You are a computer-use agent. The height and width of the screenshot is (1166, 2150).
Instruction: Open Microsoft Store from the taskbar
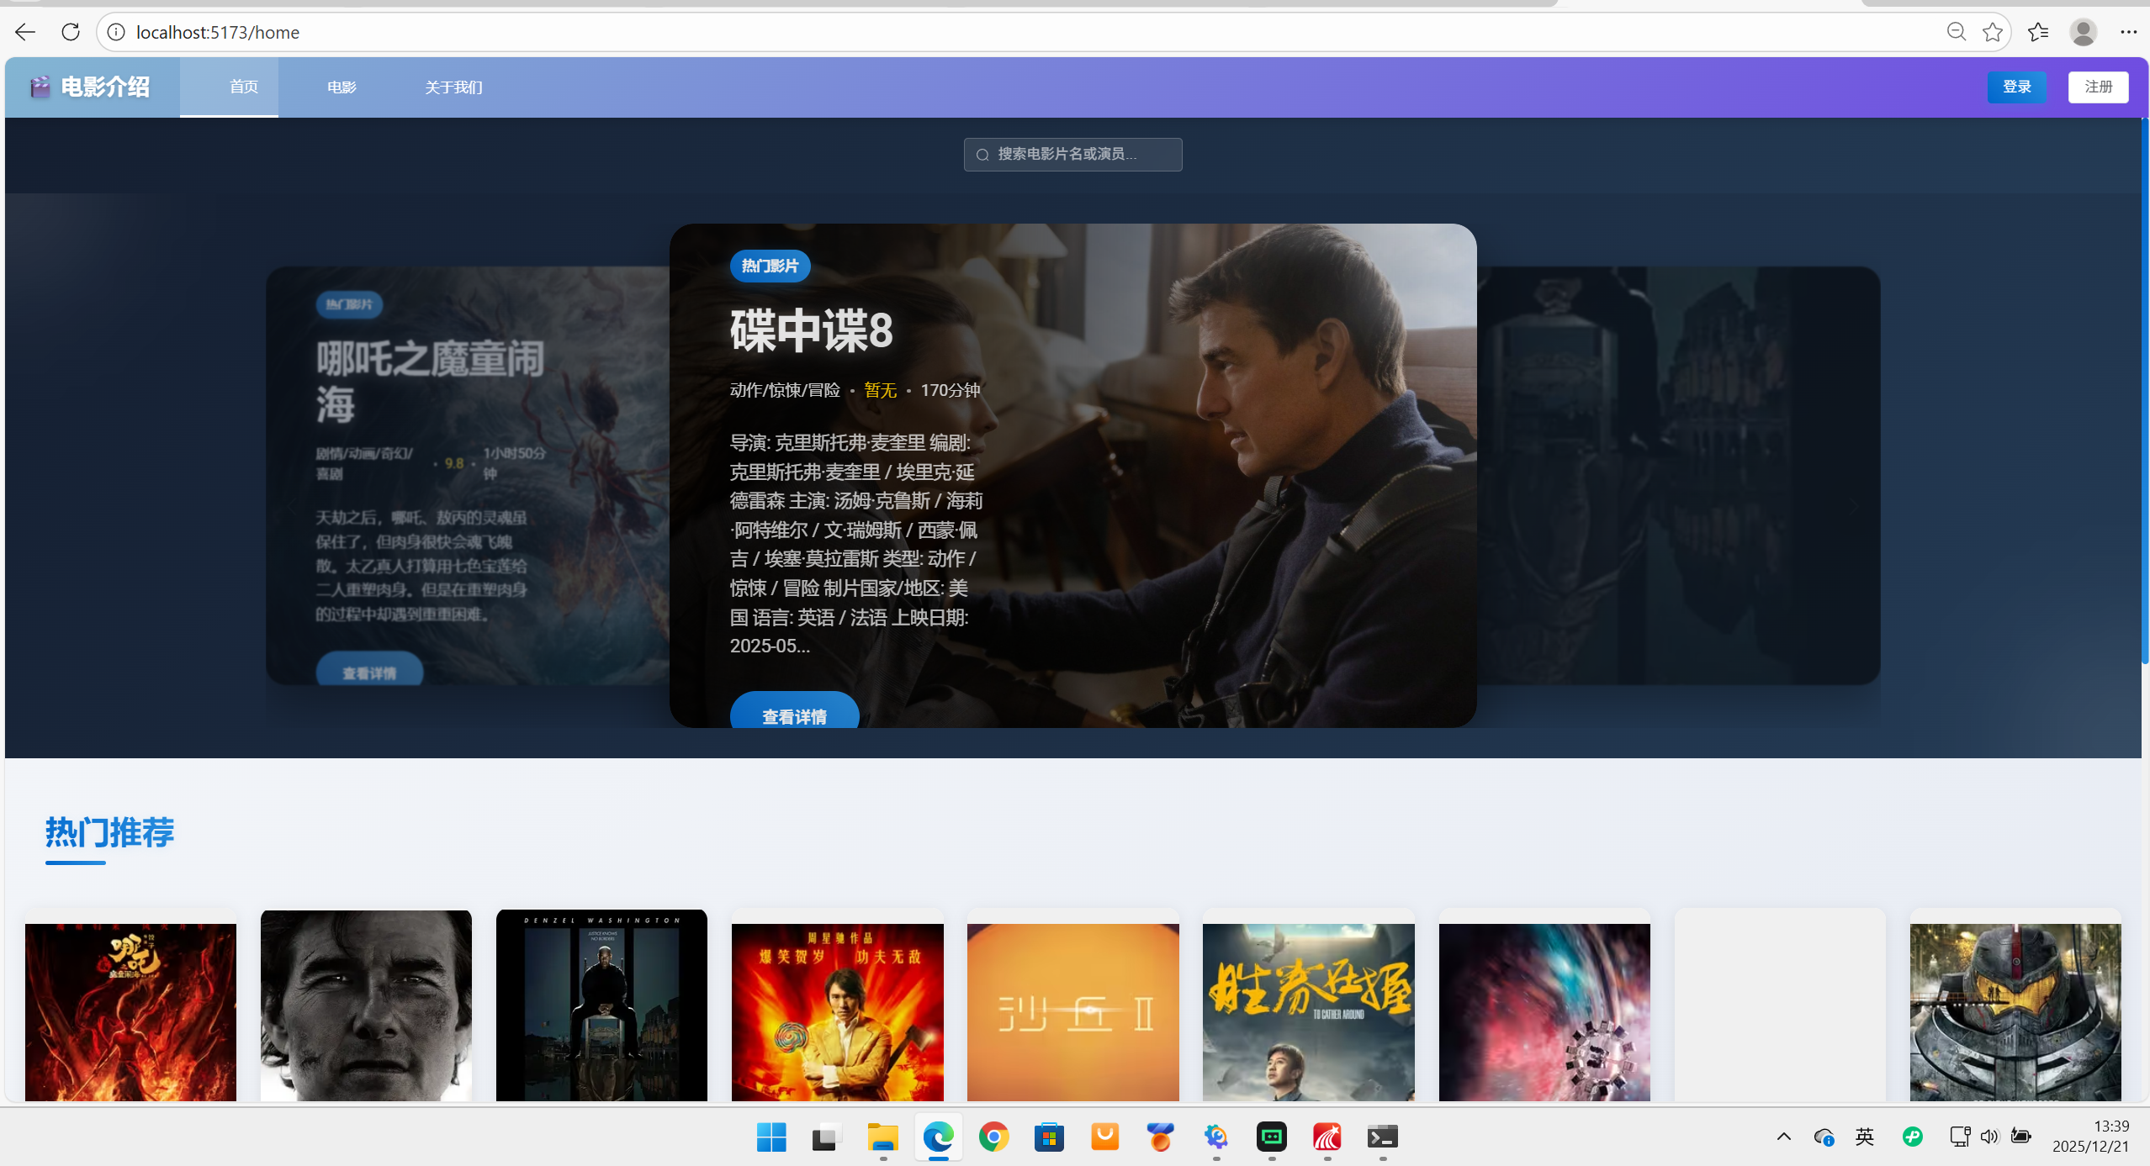1050,1137
